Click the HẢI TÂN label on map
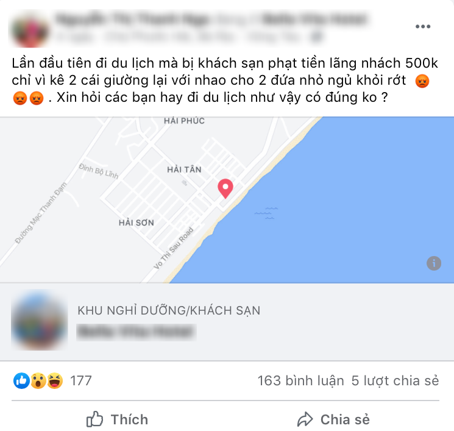Viewport: 454px width, 431px height. click(184, 169)
